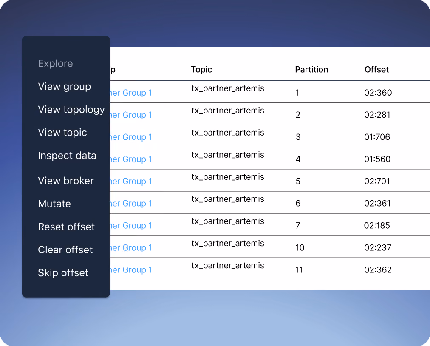Follow the Group 1 link in partition 10 row
430x346 pixels.
[x=131, y=248]
